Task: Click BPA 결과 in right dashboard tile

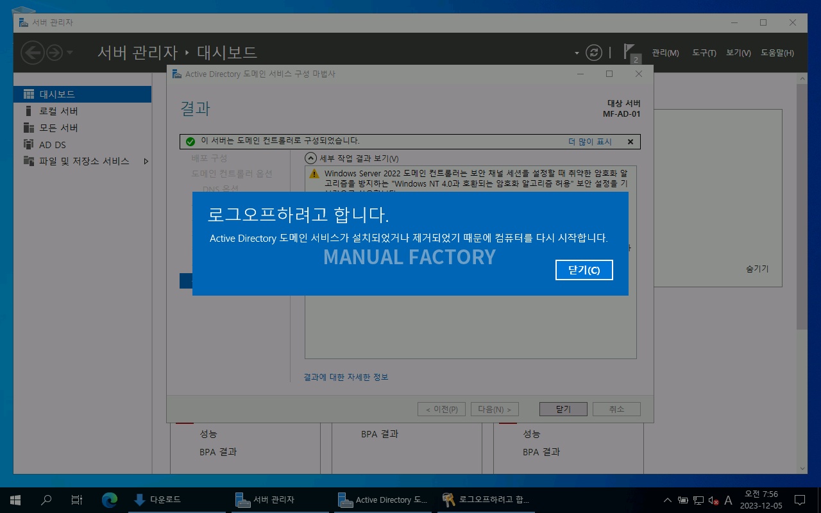Action: [541, 452]
